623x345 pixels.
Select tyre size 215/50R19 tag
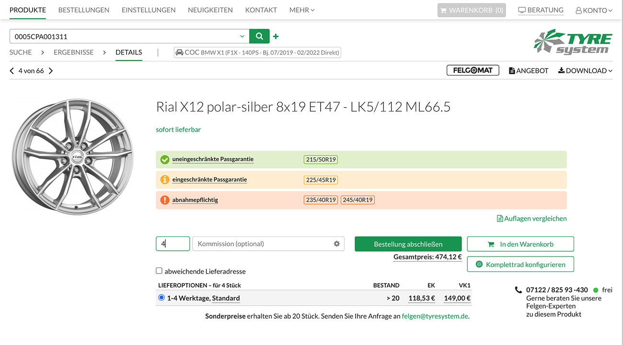tap(321, 159)
